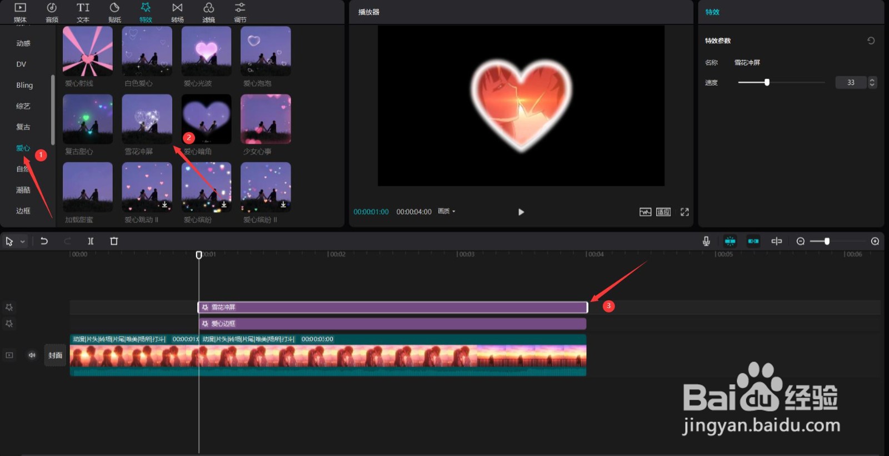Choose the 加载甜蜜 effect thumbnail
Image resolution: width=889 pixels, height=456 pixels.
(x=88, y=187)
